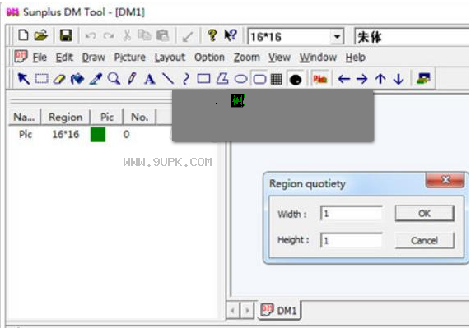Open the Zoom menu
Image resolution: width=471 pixels, height=328 pixels.
246,57
